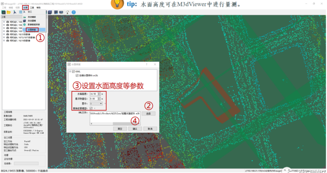Click the aerotriangulation arrow icon in toolbar
Viewport: 327px width, 173px height.
(x=15, y=12)
